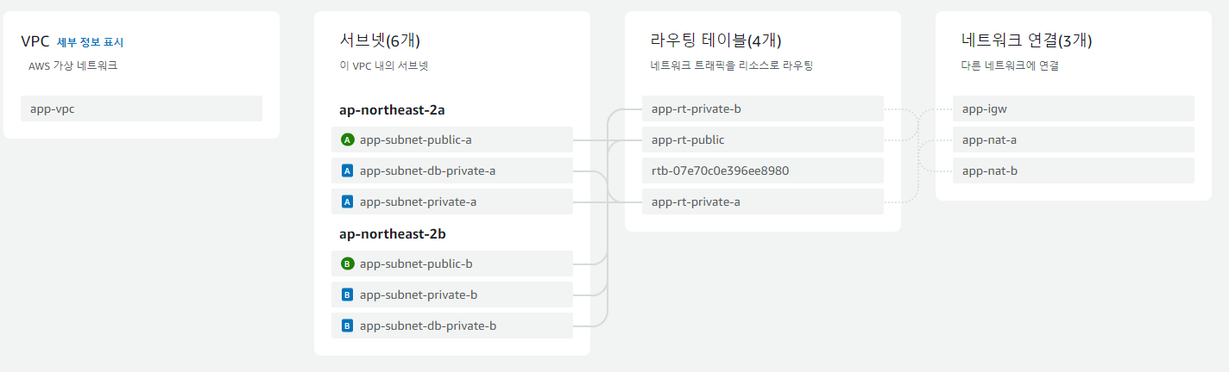The image size is (1229, 372).
Task: Select the app-vpc resource box
Action: (141, 108)
